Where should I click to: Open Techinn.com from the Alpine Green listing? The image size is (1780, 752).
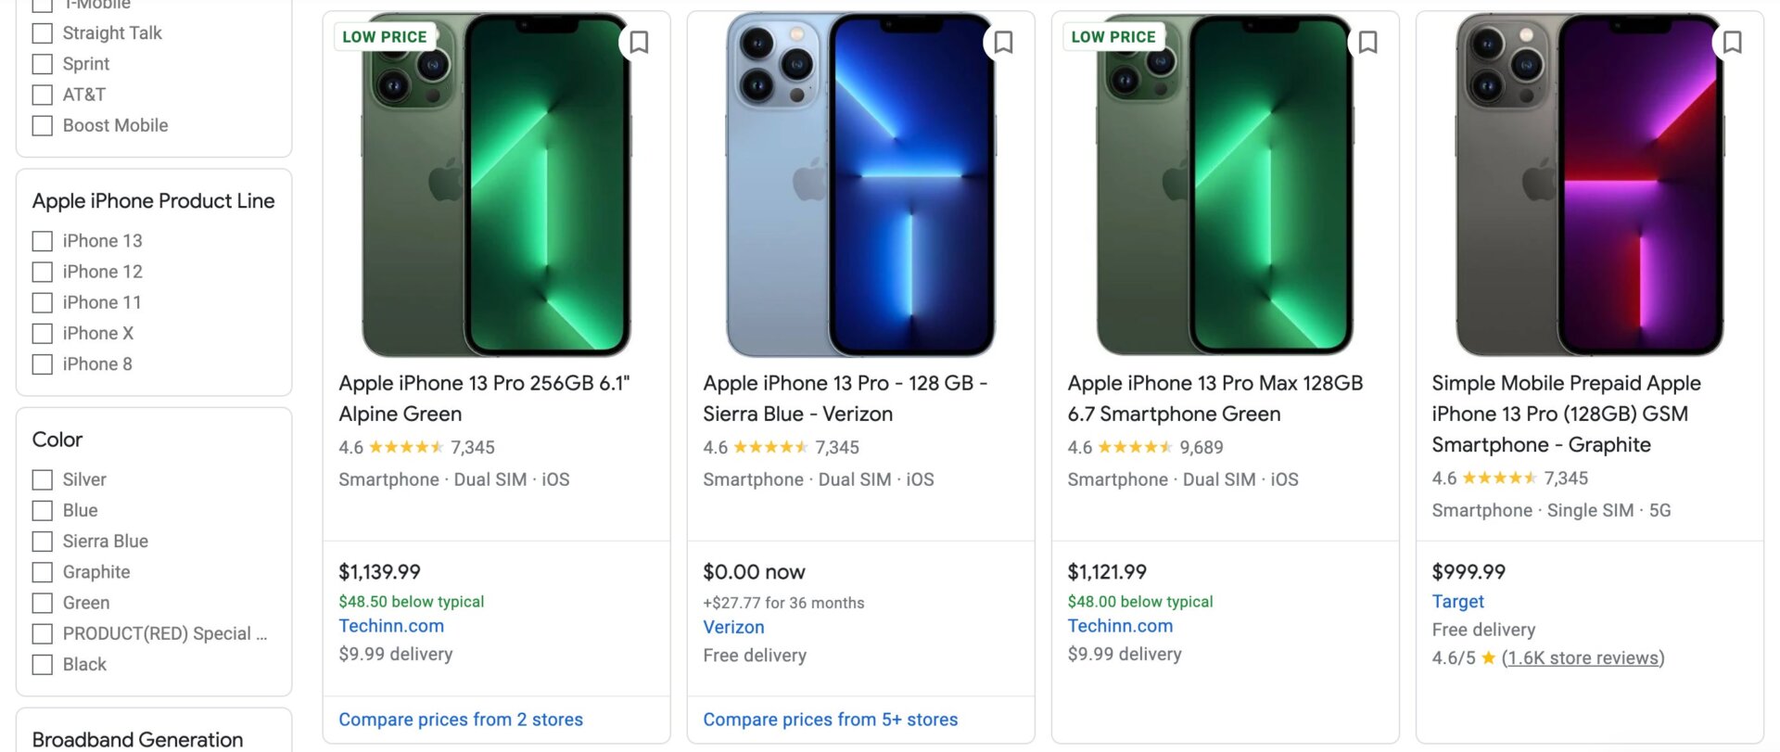tap(391, 626)
